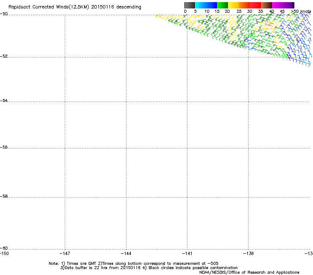
Task: Click 'Black circles indicate possible contamination' note
Action: [x=193, y=268]
